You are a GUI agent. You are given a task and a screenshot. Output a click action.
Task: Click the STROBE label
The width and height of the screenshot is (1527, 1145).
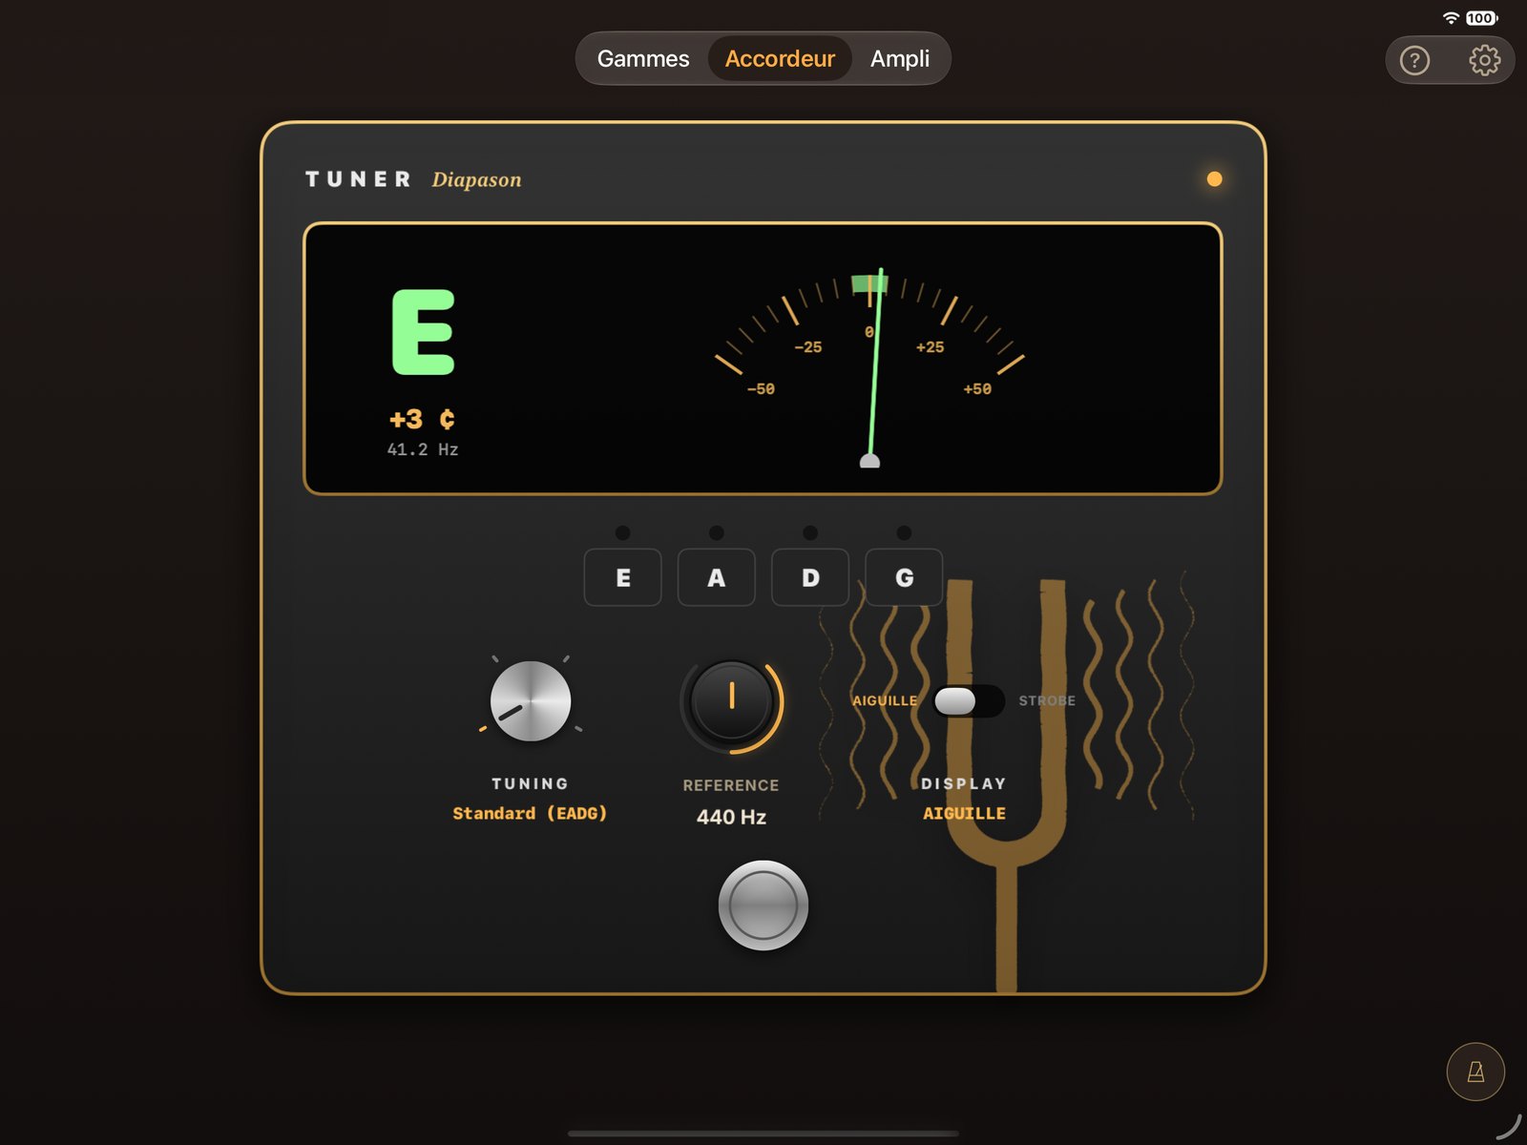point(1047,700)
